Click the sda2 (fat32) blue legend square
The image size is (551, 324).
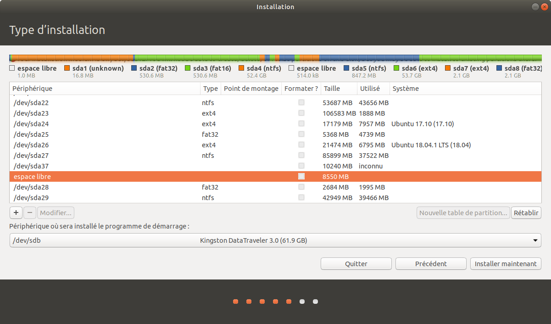[134, 68]
